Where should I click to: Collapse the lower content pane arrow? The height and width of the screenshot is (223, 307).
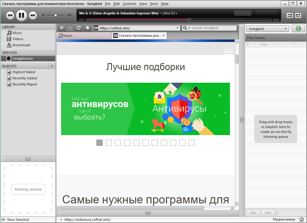[59, 213]
